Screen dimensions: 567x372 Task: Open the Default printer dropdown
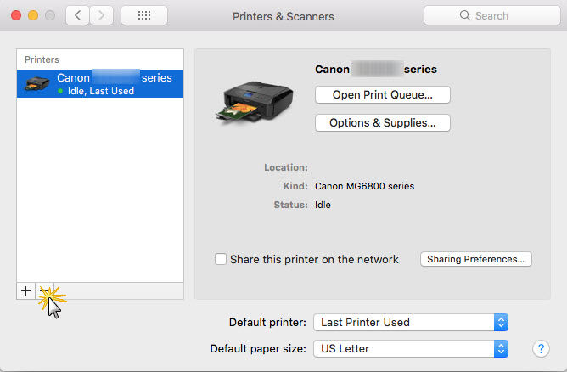click(x=411, y=322)
